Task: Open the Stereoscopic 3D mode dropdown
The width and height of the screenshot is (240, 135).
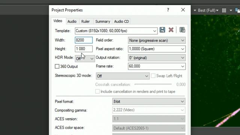Action: coord(123,76)
